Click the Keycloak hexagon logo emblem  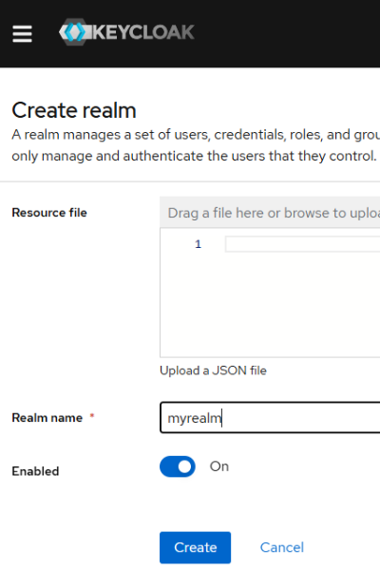74,32
